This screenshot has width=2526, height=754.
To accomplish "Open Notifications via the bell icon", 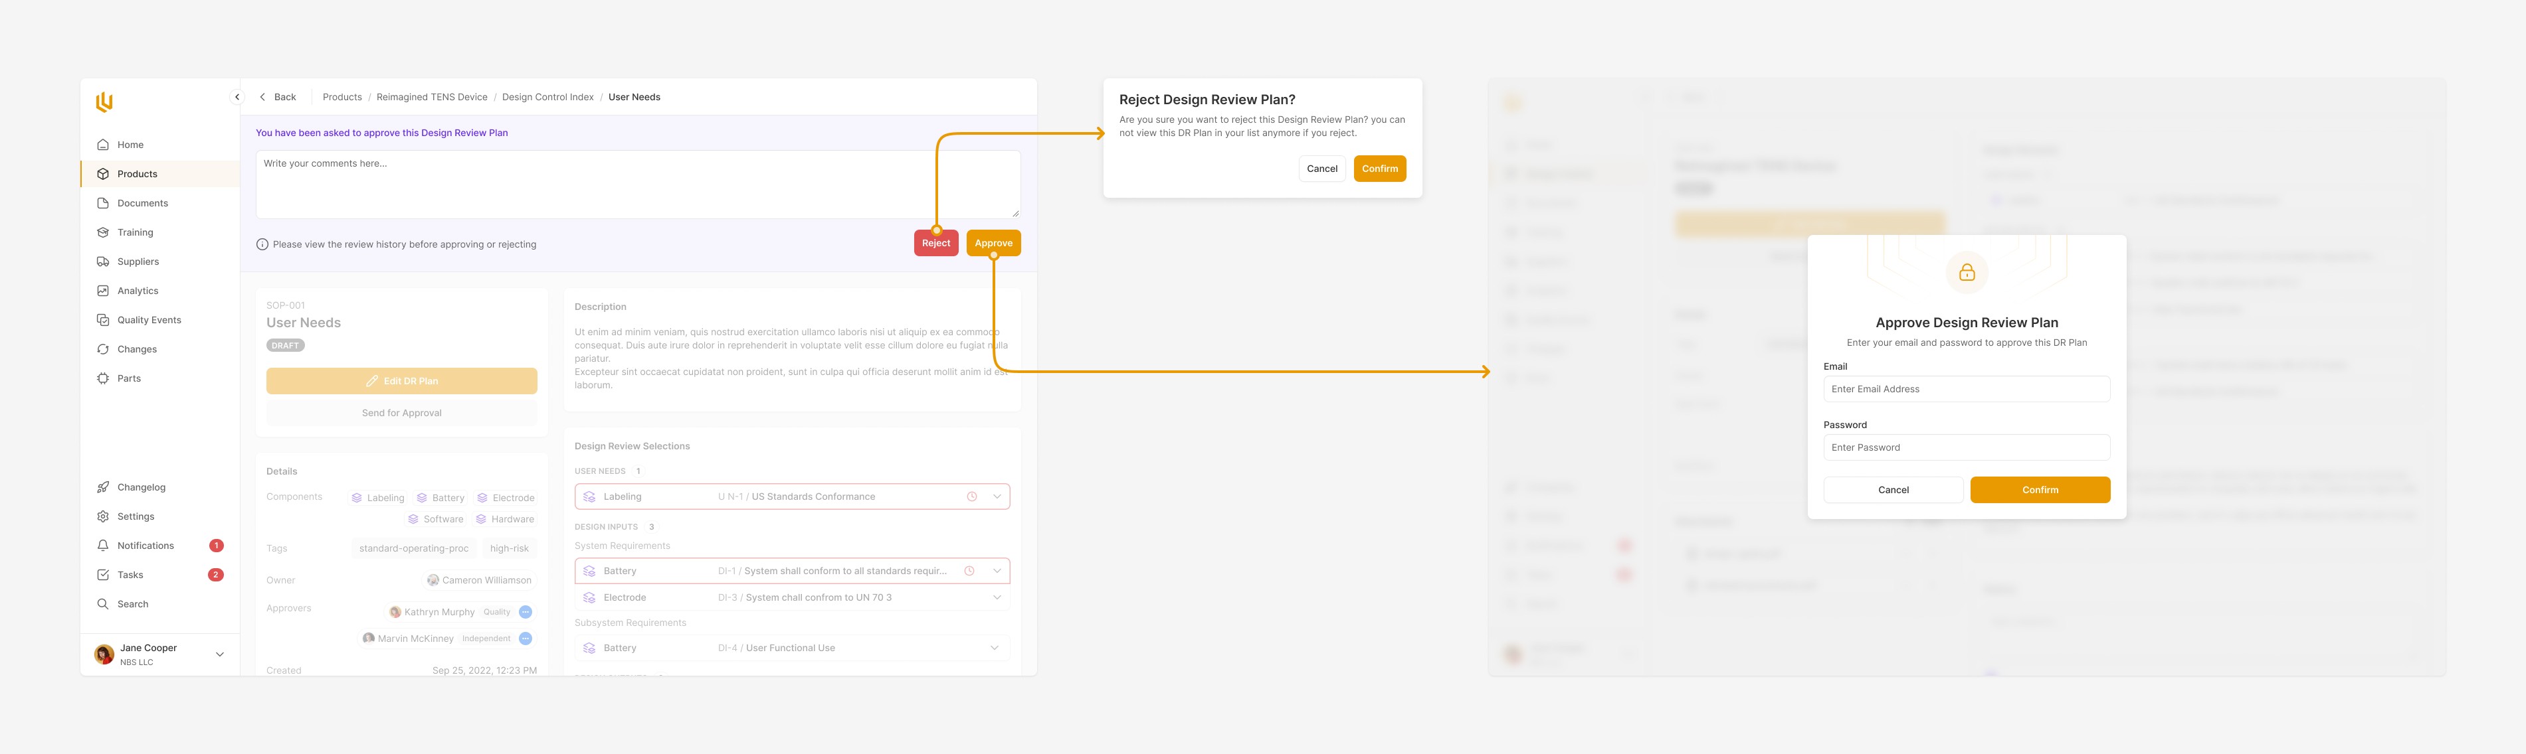I will pyautogui.click(x=103, y=546).
